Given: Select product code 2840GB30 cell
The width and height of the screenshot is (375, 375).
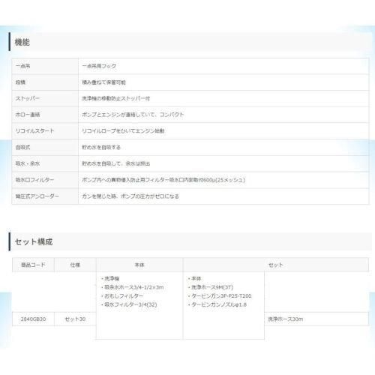Looking at the screenshot, I should pyautogui.click(x=33, y=319).
